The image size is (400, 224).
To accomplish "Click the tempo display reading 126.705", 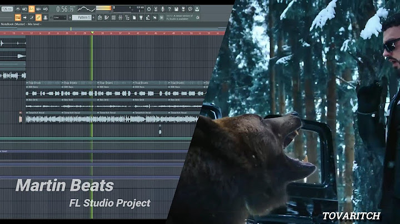I will (x=7, y=9).
